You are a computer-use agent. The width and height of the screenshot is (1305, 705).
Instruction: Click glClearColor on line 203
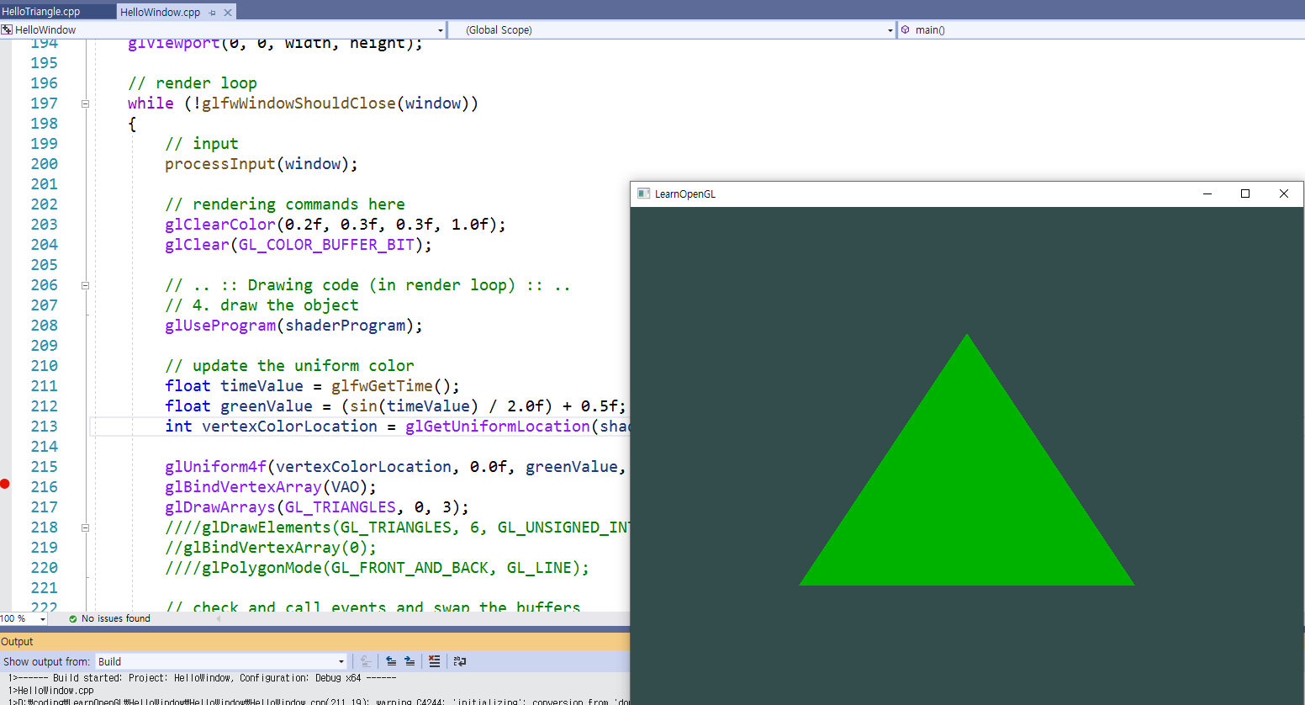[x=220, y=225]
